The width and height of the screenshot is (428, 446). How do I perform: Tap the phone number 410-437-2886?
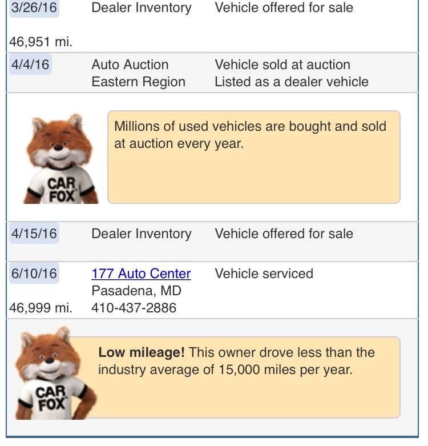point(134,308)
